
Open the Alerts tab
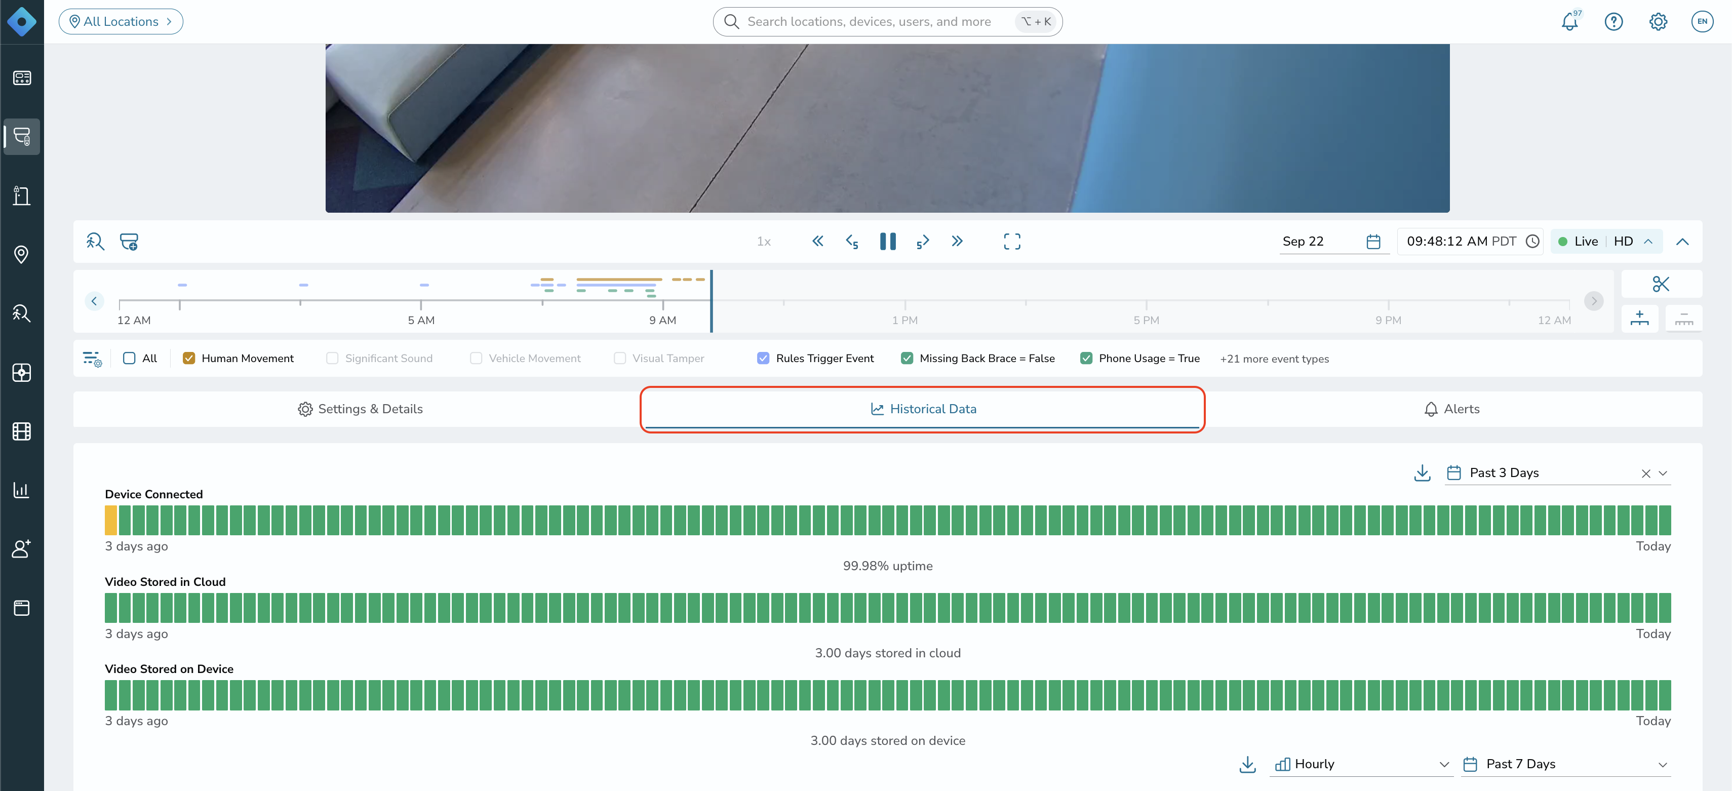pos(1451,409)
